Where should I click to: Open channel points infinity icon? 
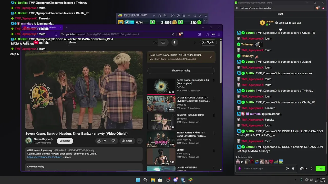pos(303,168)
